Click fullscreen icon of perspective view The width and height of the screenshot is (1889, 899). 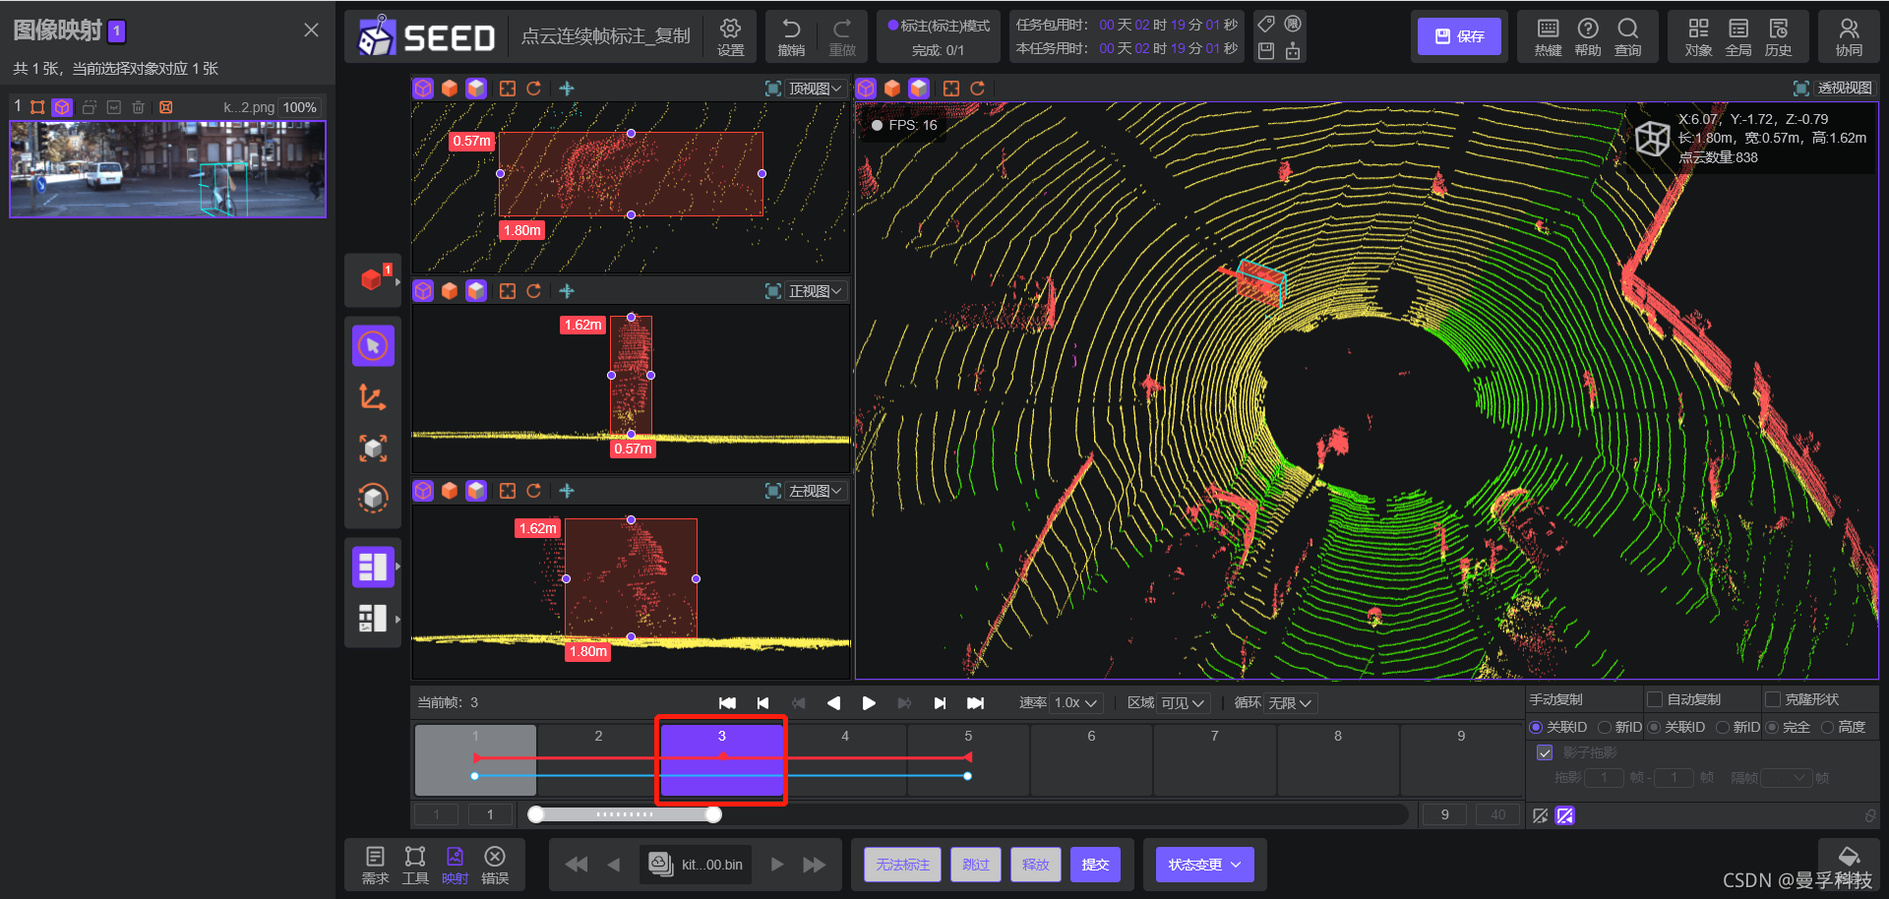tap(1800, 89)
